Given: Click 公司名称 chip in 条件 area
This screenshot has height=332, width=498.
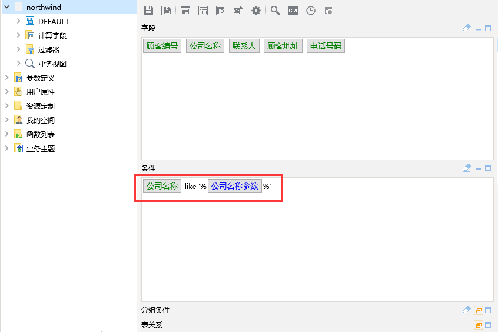Looking at the screenshot, I should [x=162, y=186].
